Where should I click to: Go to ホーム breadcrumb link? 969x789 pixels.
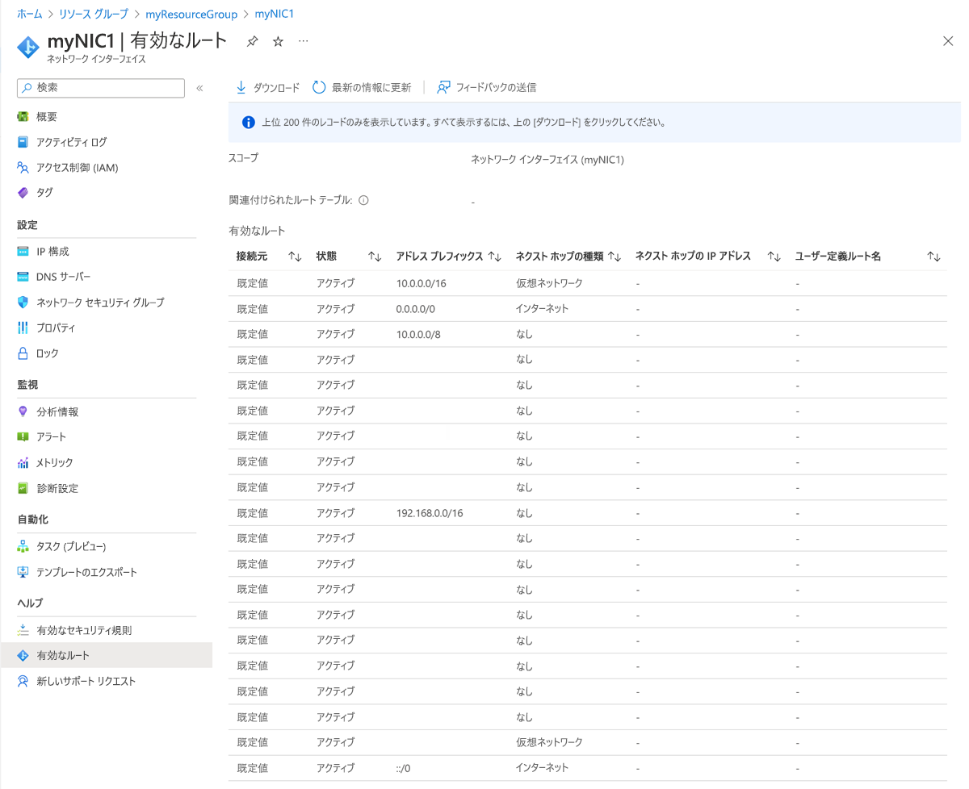coord(30,14)
